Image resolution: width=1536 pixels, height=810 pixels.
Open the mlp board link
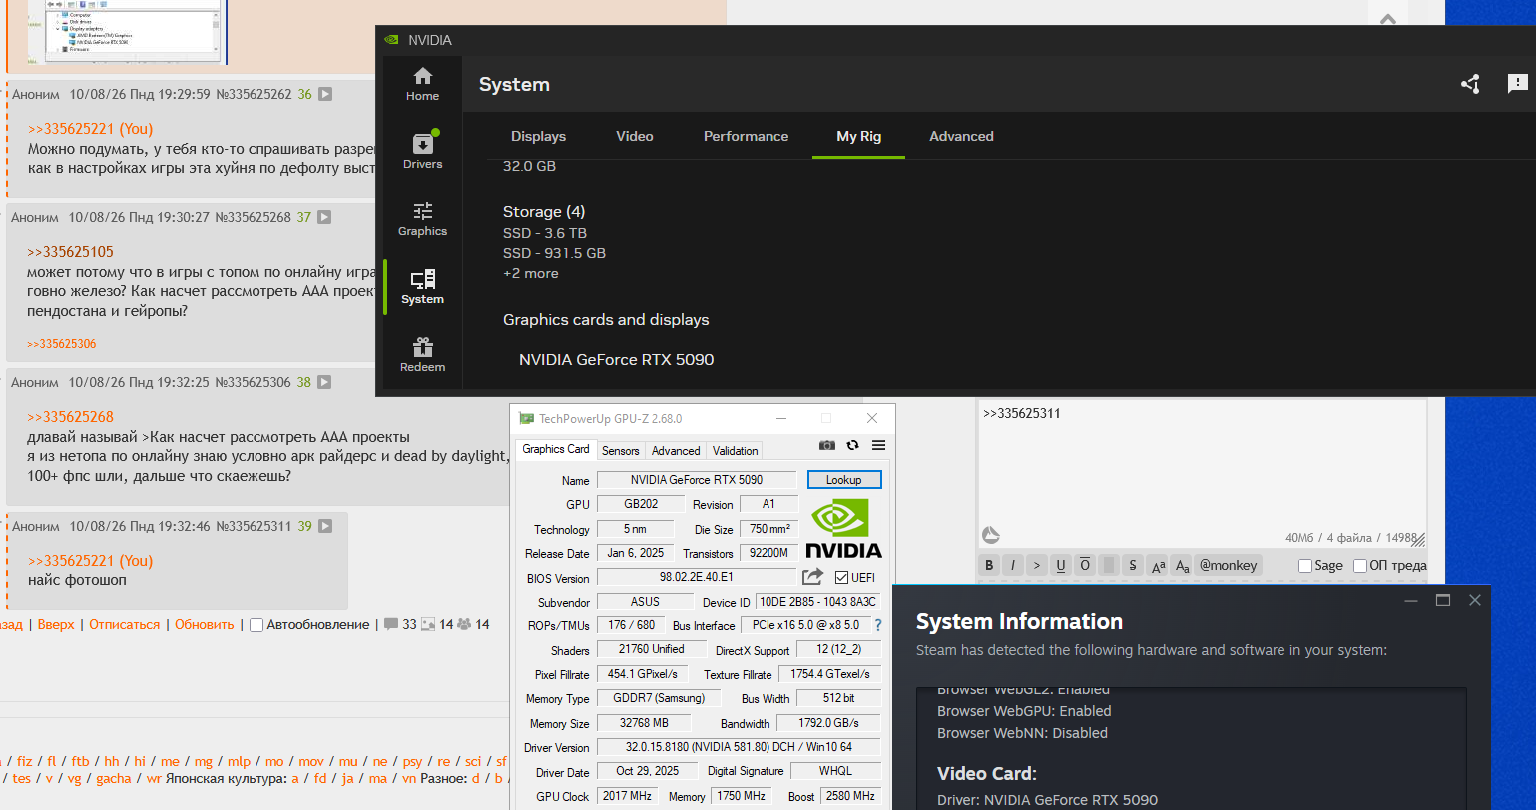pos(240,761)
